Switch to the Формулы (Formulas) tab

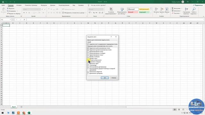click(x=44, y=5)
